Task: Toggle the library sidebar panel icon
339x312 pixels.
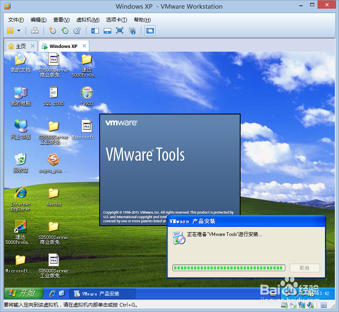Action: point(95,31)
